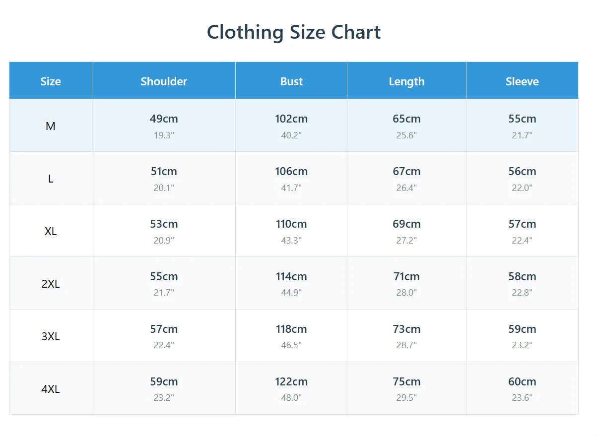The width and height of the screenshot is (596, 436).
Task: Select the 2XL size row label
Action: click(x=51, y=284)
